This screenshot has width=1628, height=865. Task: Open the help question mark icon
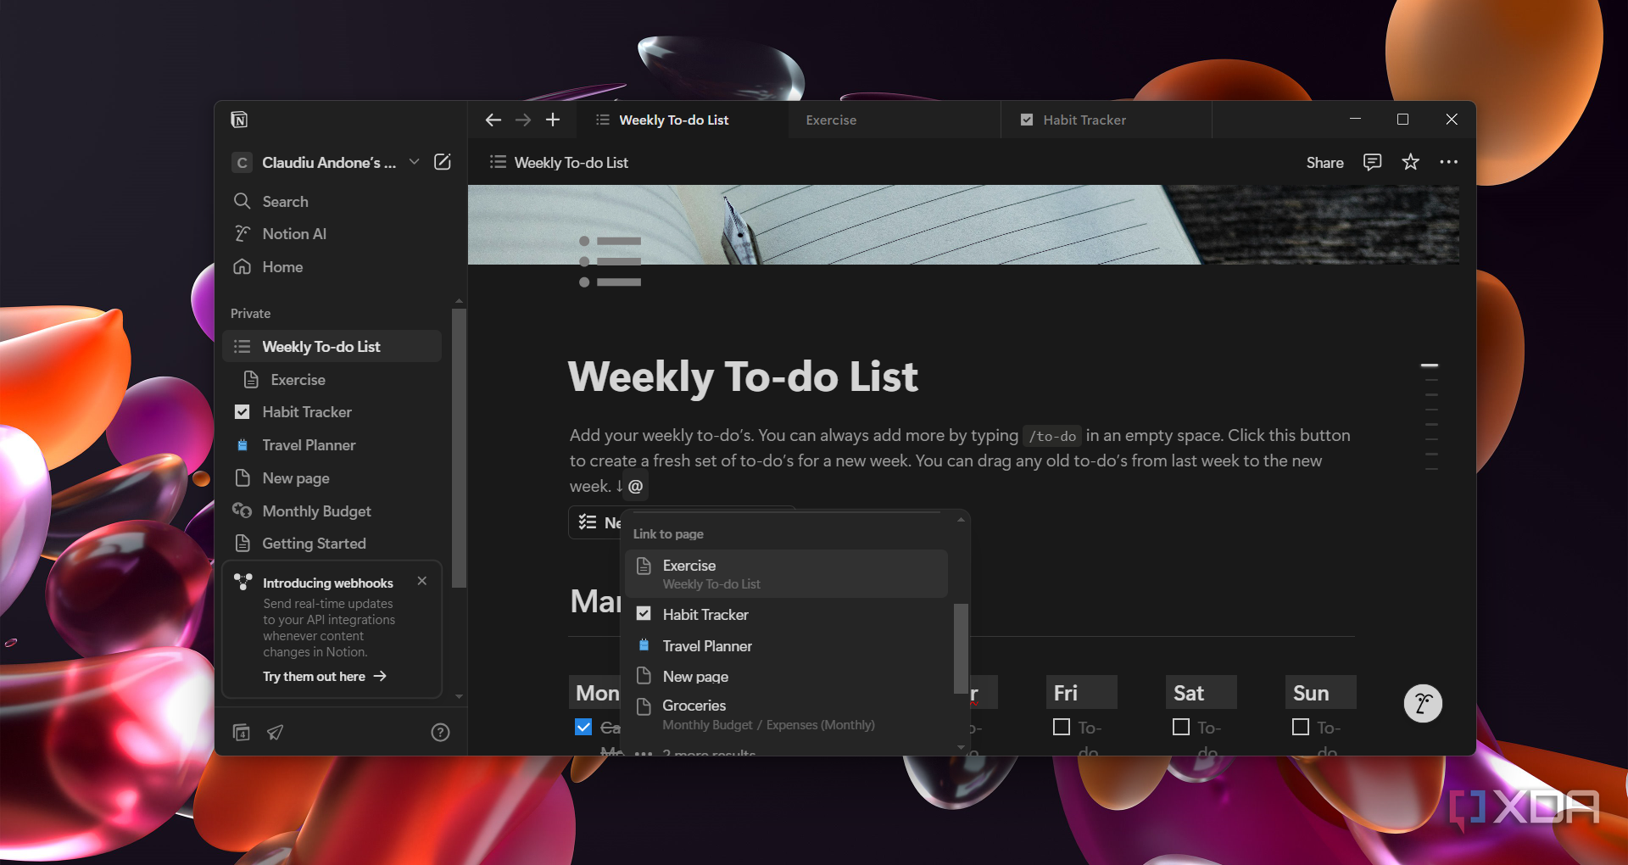tap(440, 733)
